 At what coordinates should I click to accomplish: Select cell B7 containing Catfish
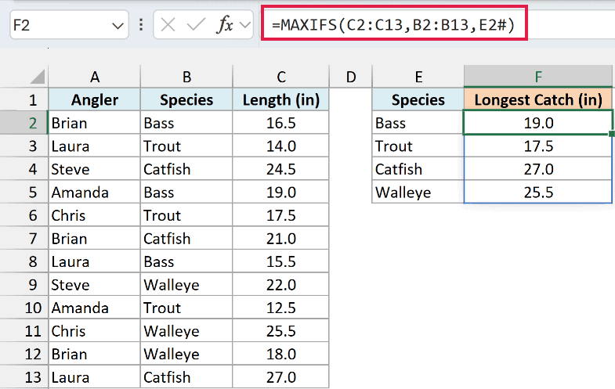point(186,238)
